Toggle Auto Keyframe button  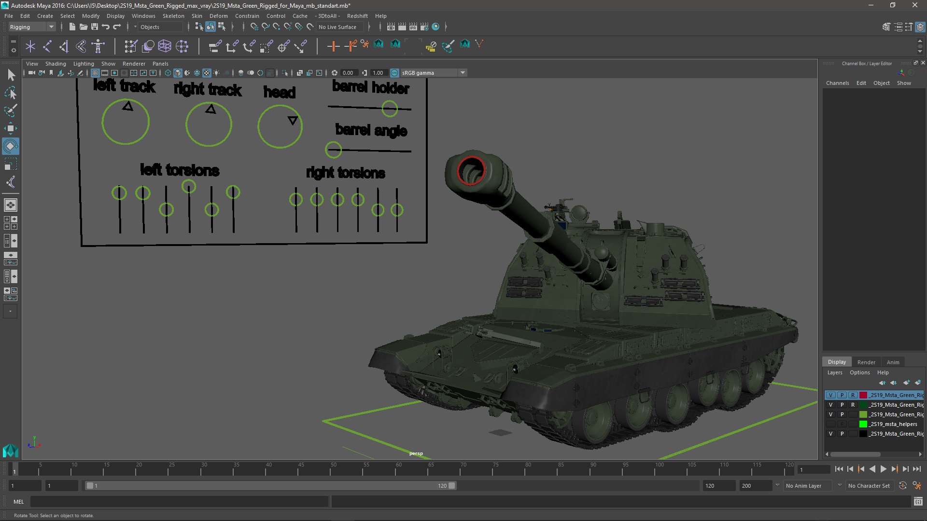point(902,486)
